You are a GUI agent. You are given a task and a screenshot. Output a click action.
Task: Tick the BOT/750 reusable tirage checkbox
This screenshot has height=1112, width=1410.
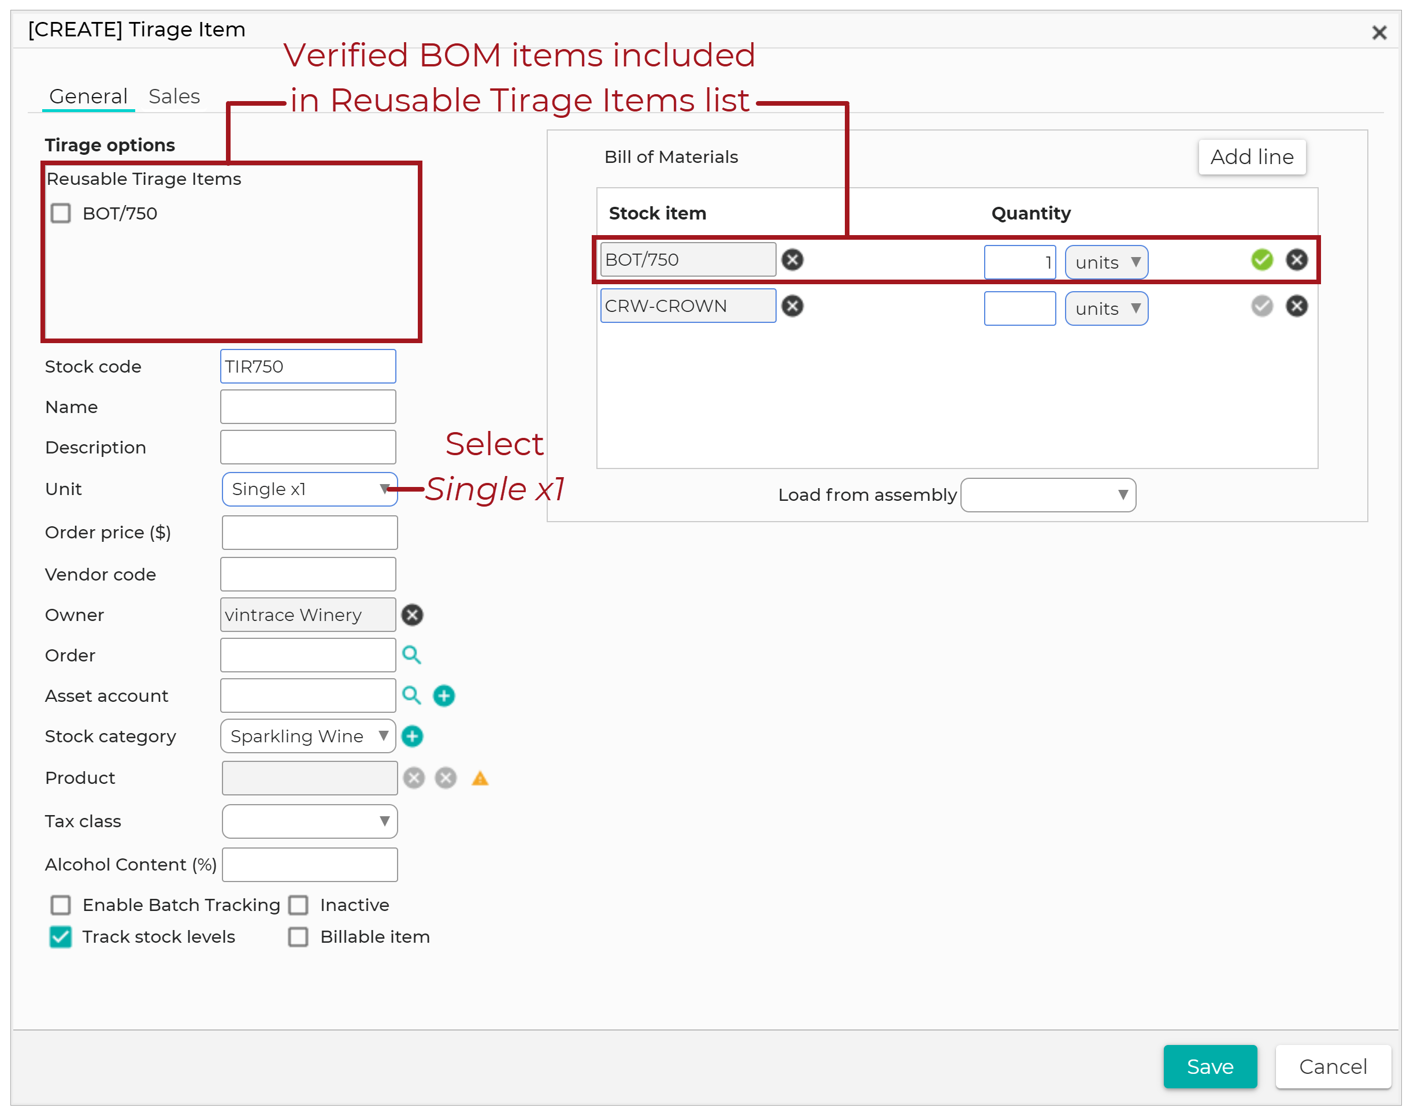coord(61,213)
